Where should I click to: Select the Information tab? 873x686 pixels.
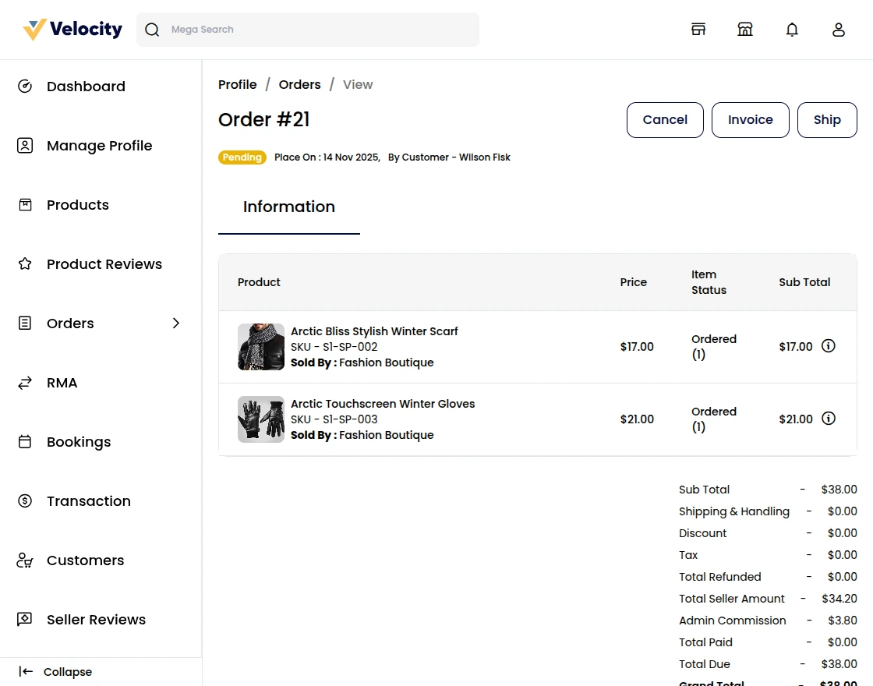[x=289, y=207]
